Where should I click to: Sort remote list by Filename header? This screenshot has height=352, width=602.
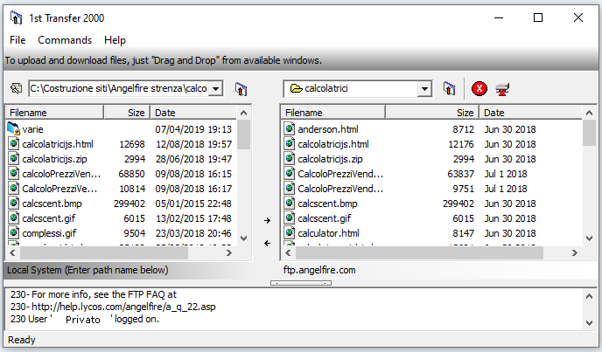tap(333, 113)
